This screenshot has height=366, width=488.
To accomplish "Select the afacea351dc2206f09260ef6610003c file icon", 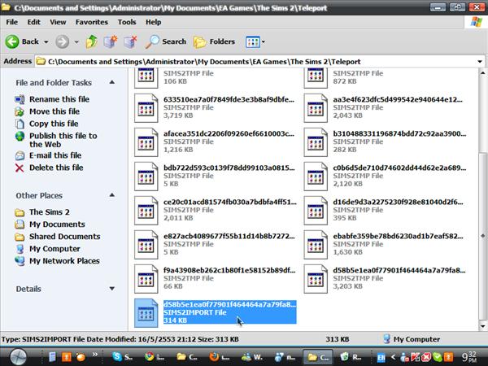I will click(x=146, y=142).
